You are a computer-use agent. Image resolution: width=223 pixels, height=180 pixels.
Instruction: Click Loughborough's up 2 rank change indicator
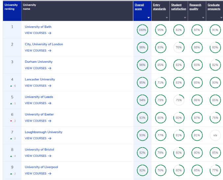pos(13,139)
